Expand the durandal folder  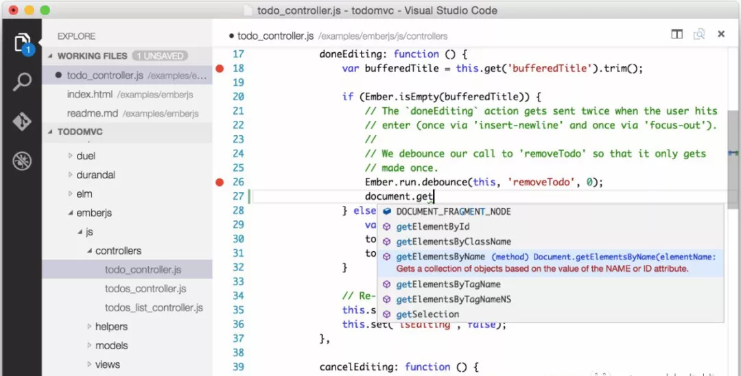click(70, 175)
